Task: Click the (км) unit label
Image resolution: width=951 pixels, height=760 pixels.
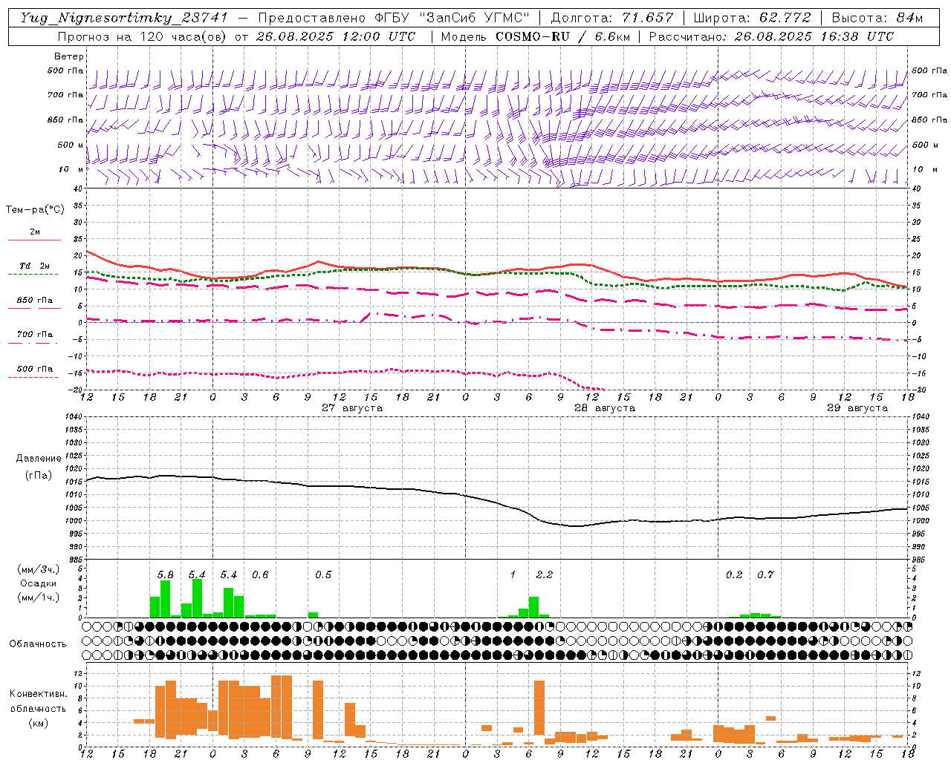Action: pyautogui.click(x=39, y=723)
